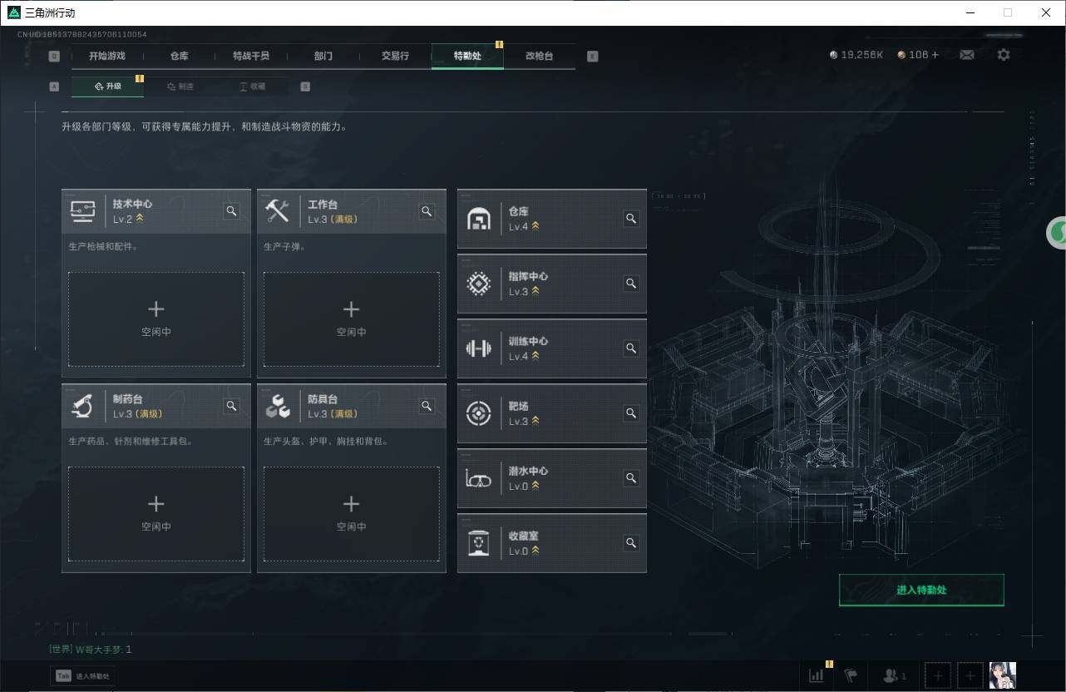
Task: Select the 特勤处 tab
Action: (x=467, y=56)
